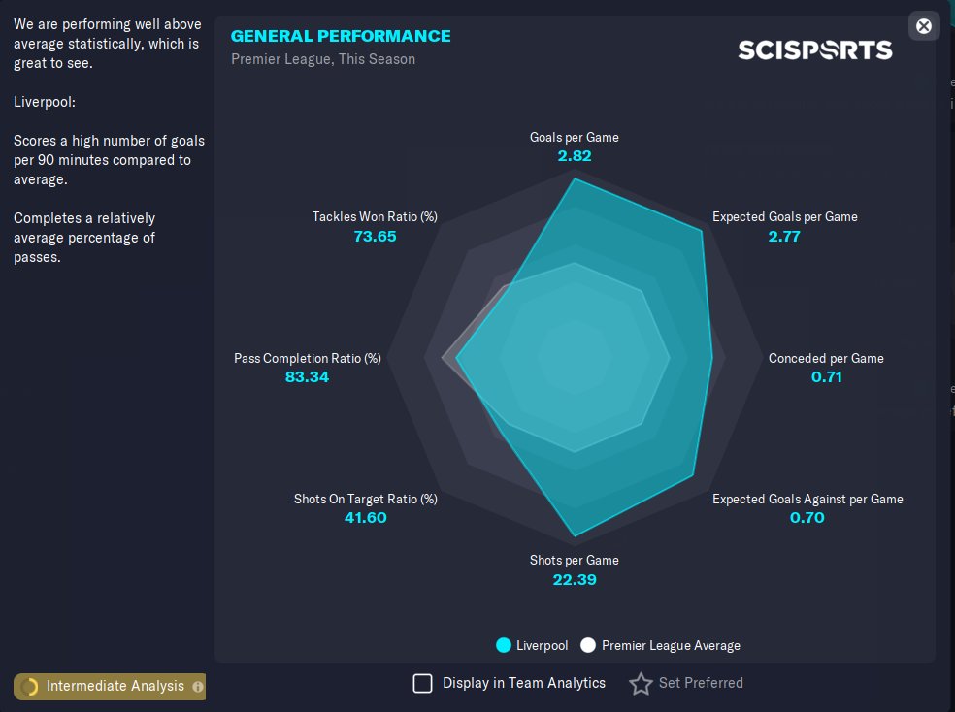Click the Intermediate Analysis info icon
The width and height of the screenshot is (955, 712).
pos(198,687)
